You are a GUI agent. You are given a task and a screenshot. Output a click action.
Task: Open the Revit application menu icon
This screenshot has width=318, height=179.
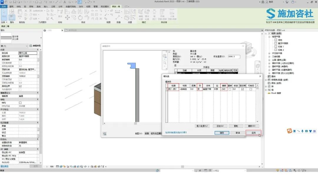tap(2, 2)
